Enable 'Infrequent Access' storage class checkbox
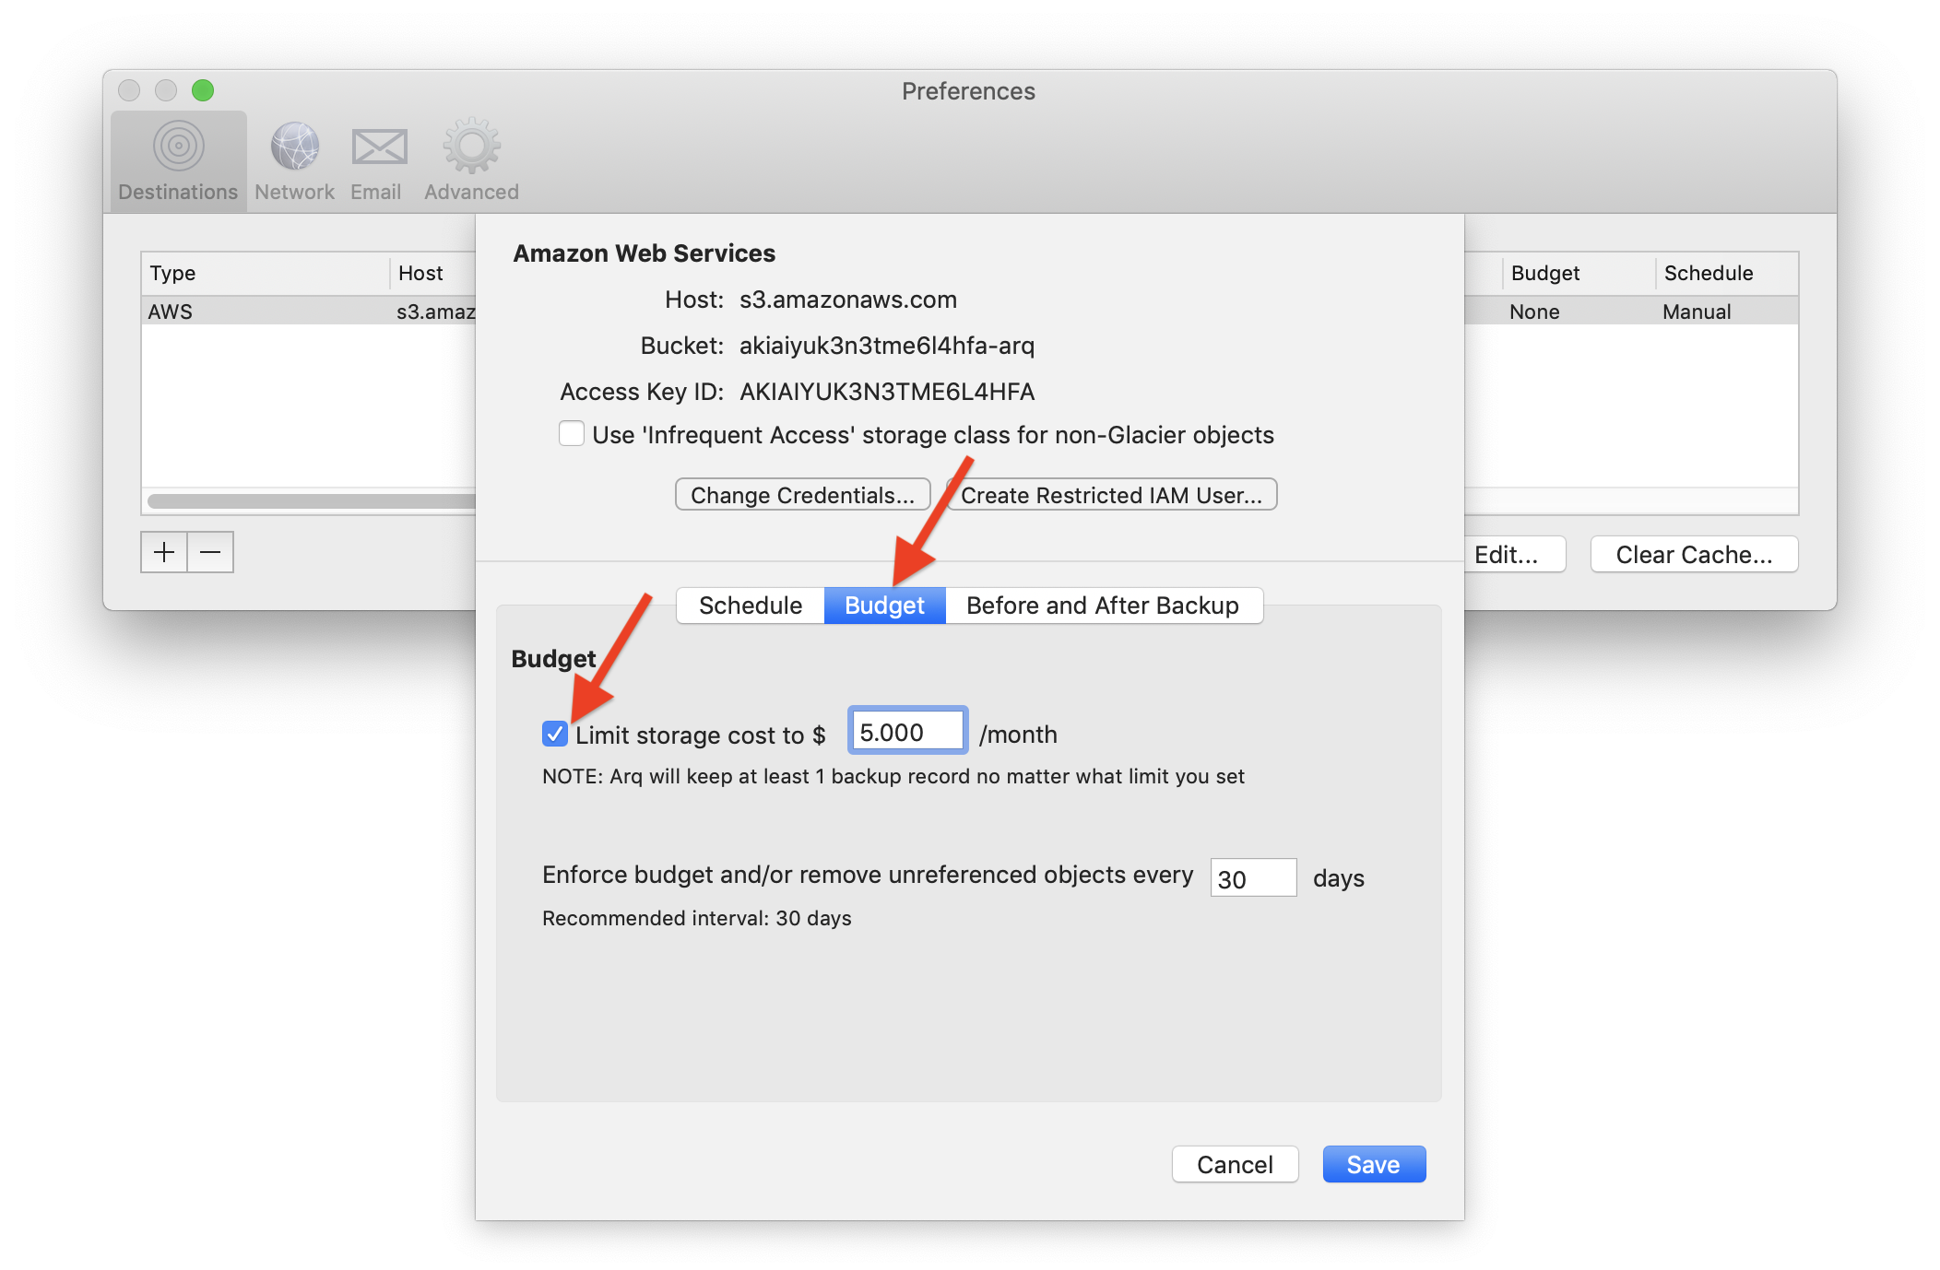1940x1270 pixels. coord(572,434)
